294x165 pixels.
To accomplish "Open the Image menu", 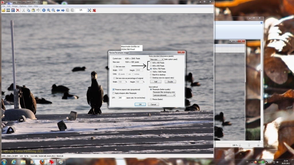I will click(x=15, y=6).
